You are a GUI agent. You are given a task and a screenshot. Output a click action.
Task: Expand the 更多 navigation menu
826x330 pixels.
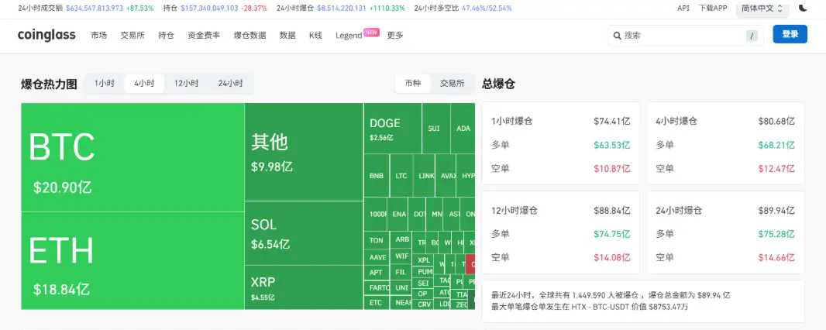[x=395, y=35]
